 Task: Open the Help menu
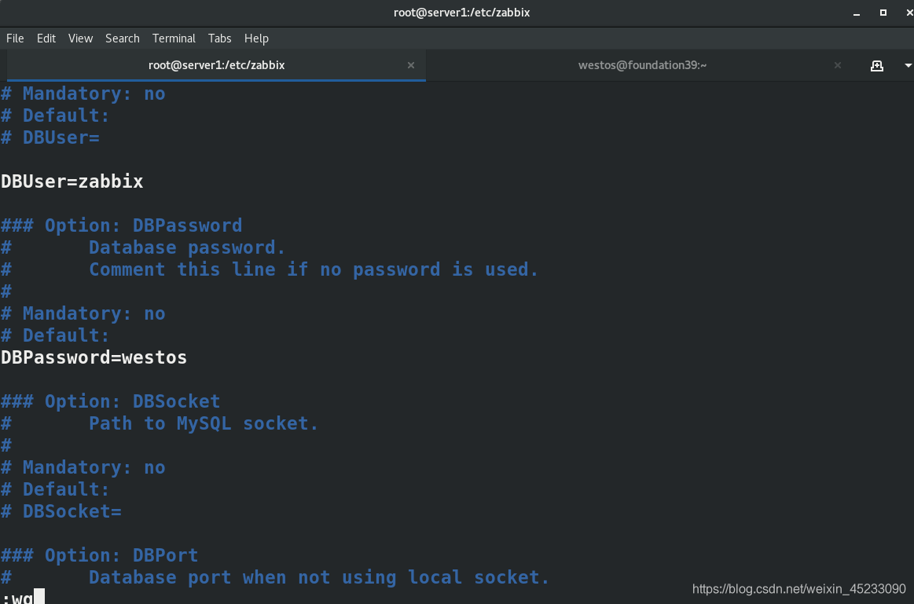(x=256, y=38)
